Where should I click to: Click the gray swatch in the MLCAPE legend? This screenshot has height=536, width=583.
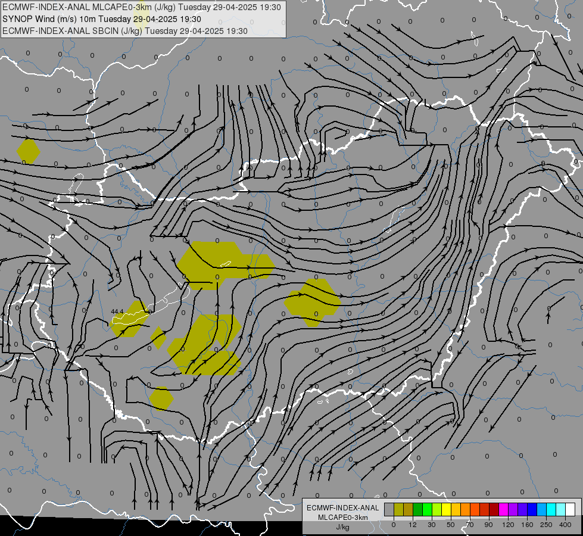(389, 509)
